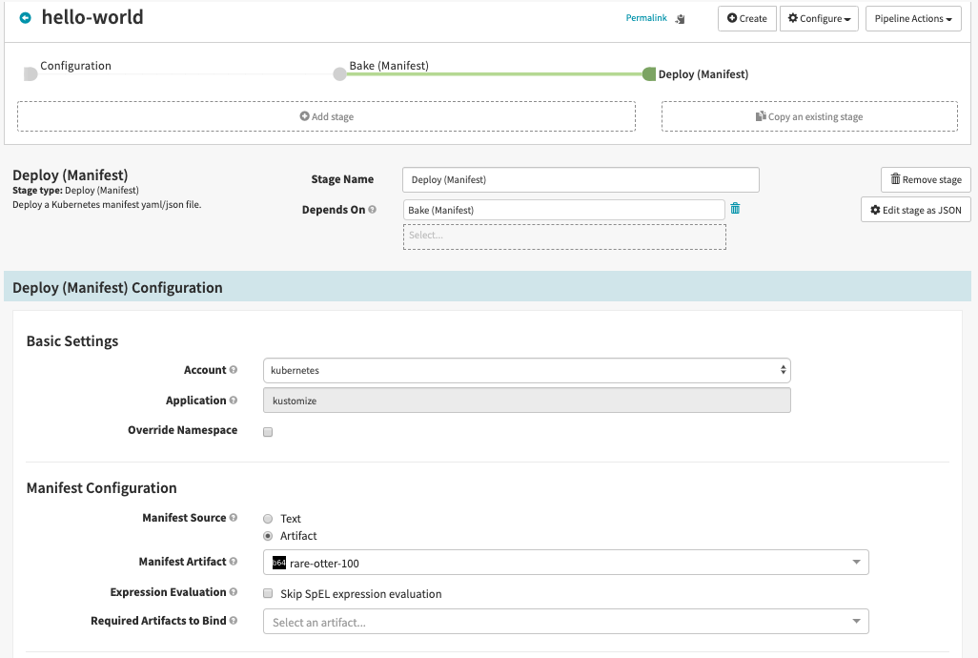This screenshot has height=658, width=978.
Task: Click the Permalink link
Action: click(645, 18)
